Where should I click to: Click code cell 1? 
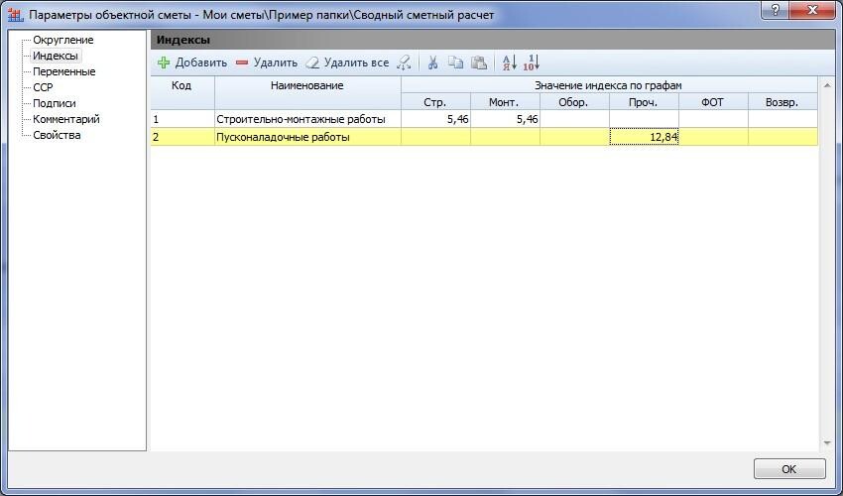click(181, 119)
